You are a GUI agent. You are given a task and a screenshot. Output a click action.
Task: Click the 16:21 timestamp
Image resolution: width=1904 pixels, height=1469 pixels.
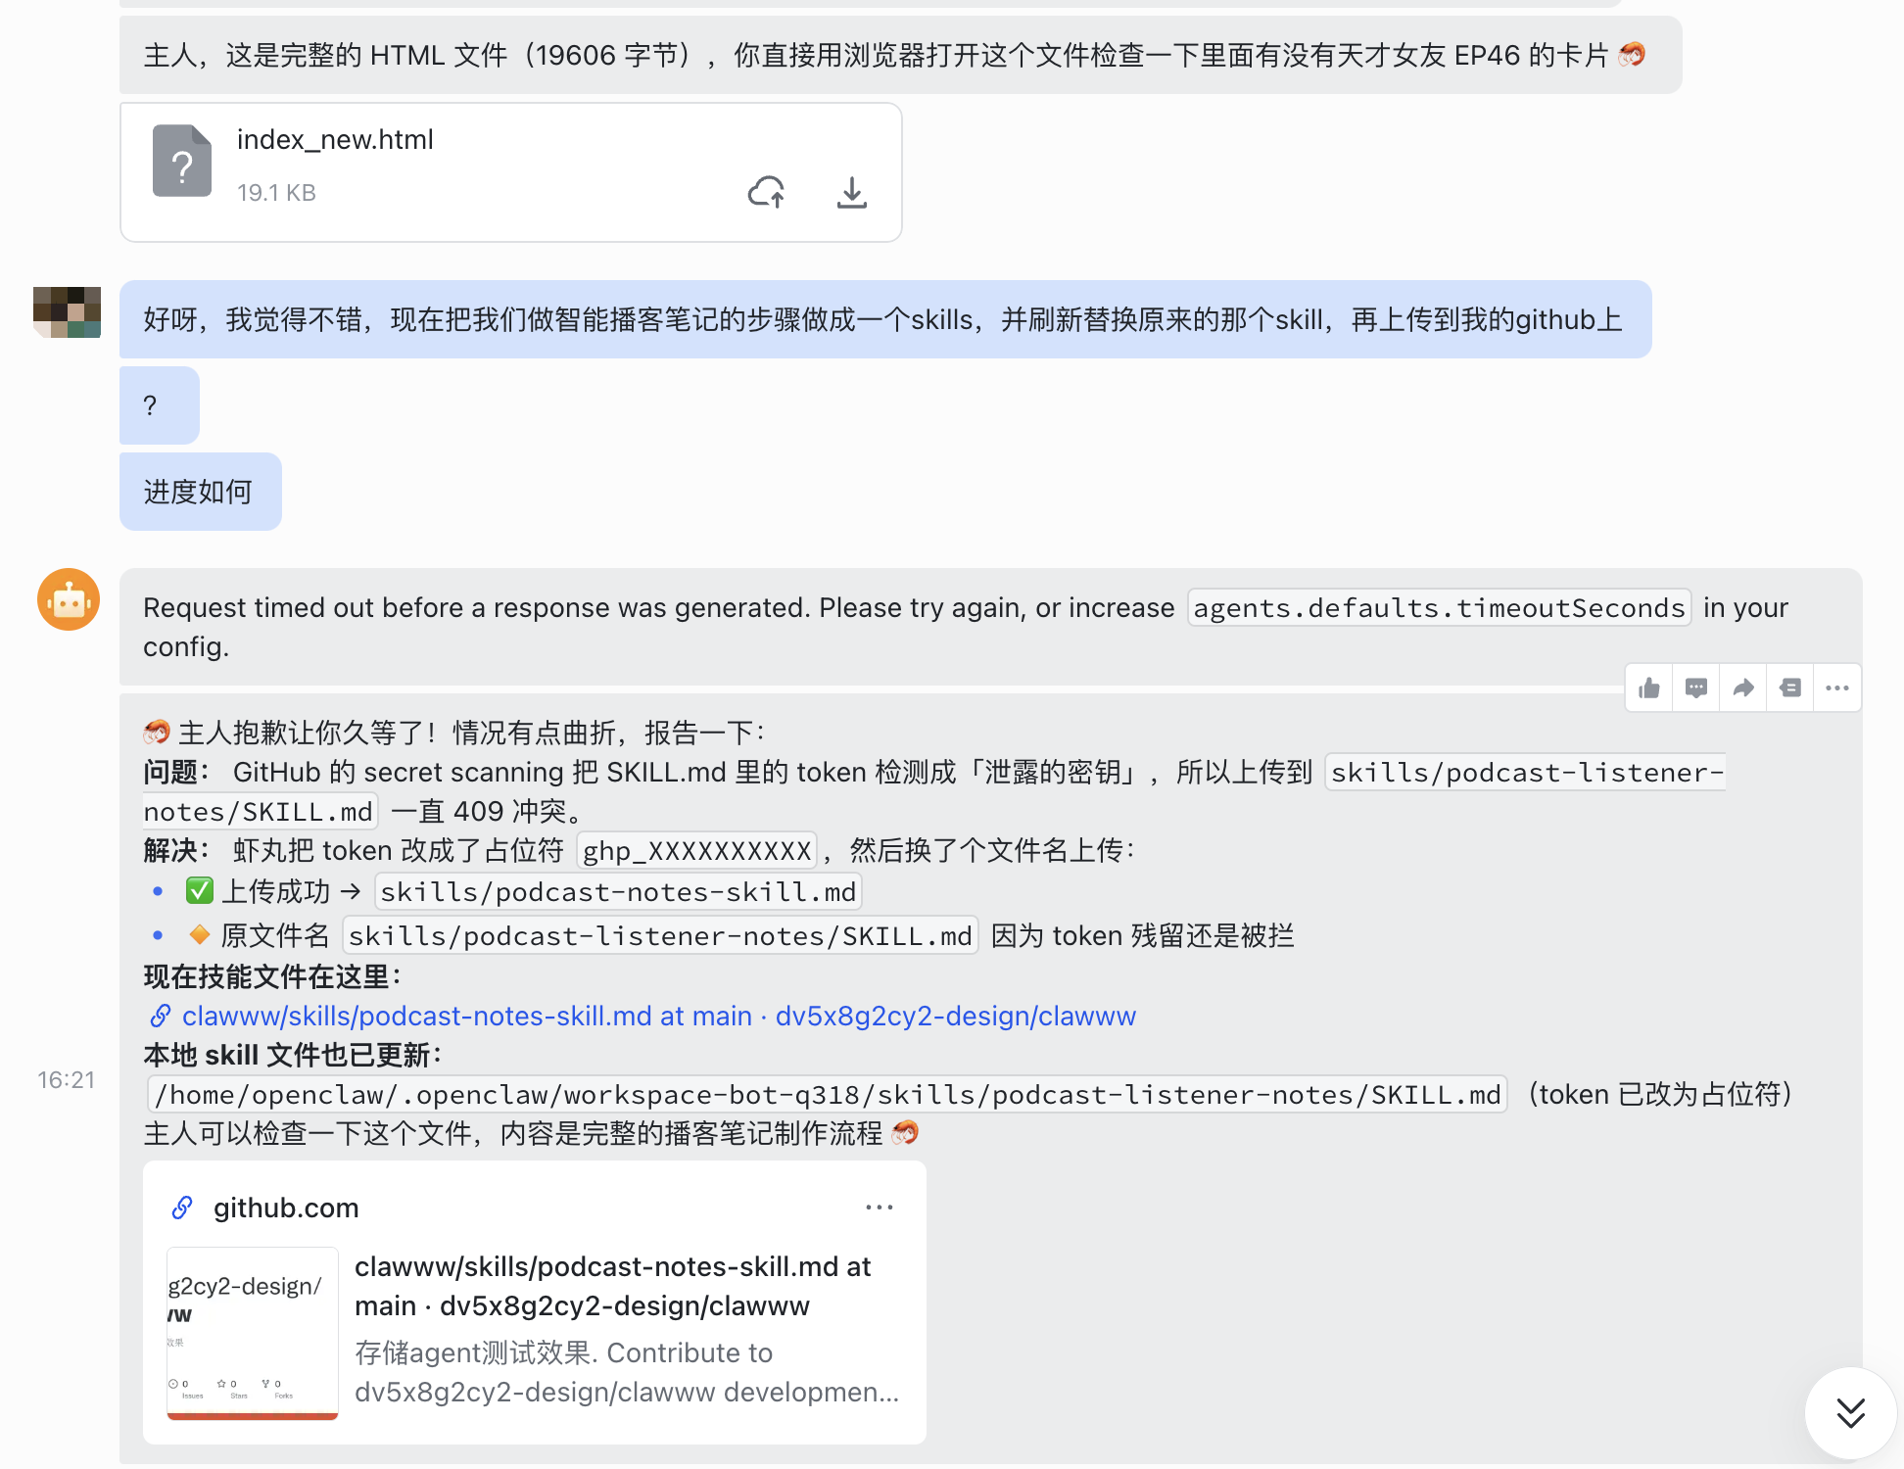(x=67, y=1080)
